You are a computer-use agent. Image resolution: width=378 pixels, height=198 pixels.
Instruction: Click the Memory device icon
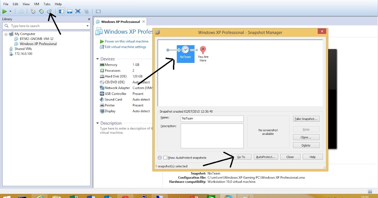102,65
